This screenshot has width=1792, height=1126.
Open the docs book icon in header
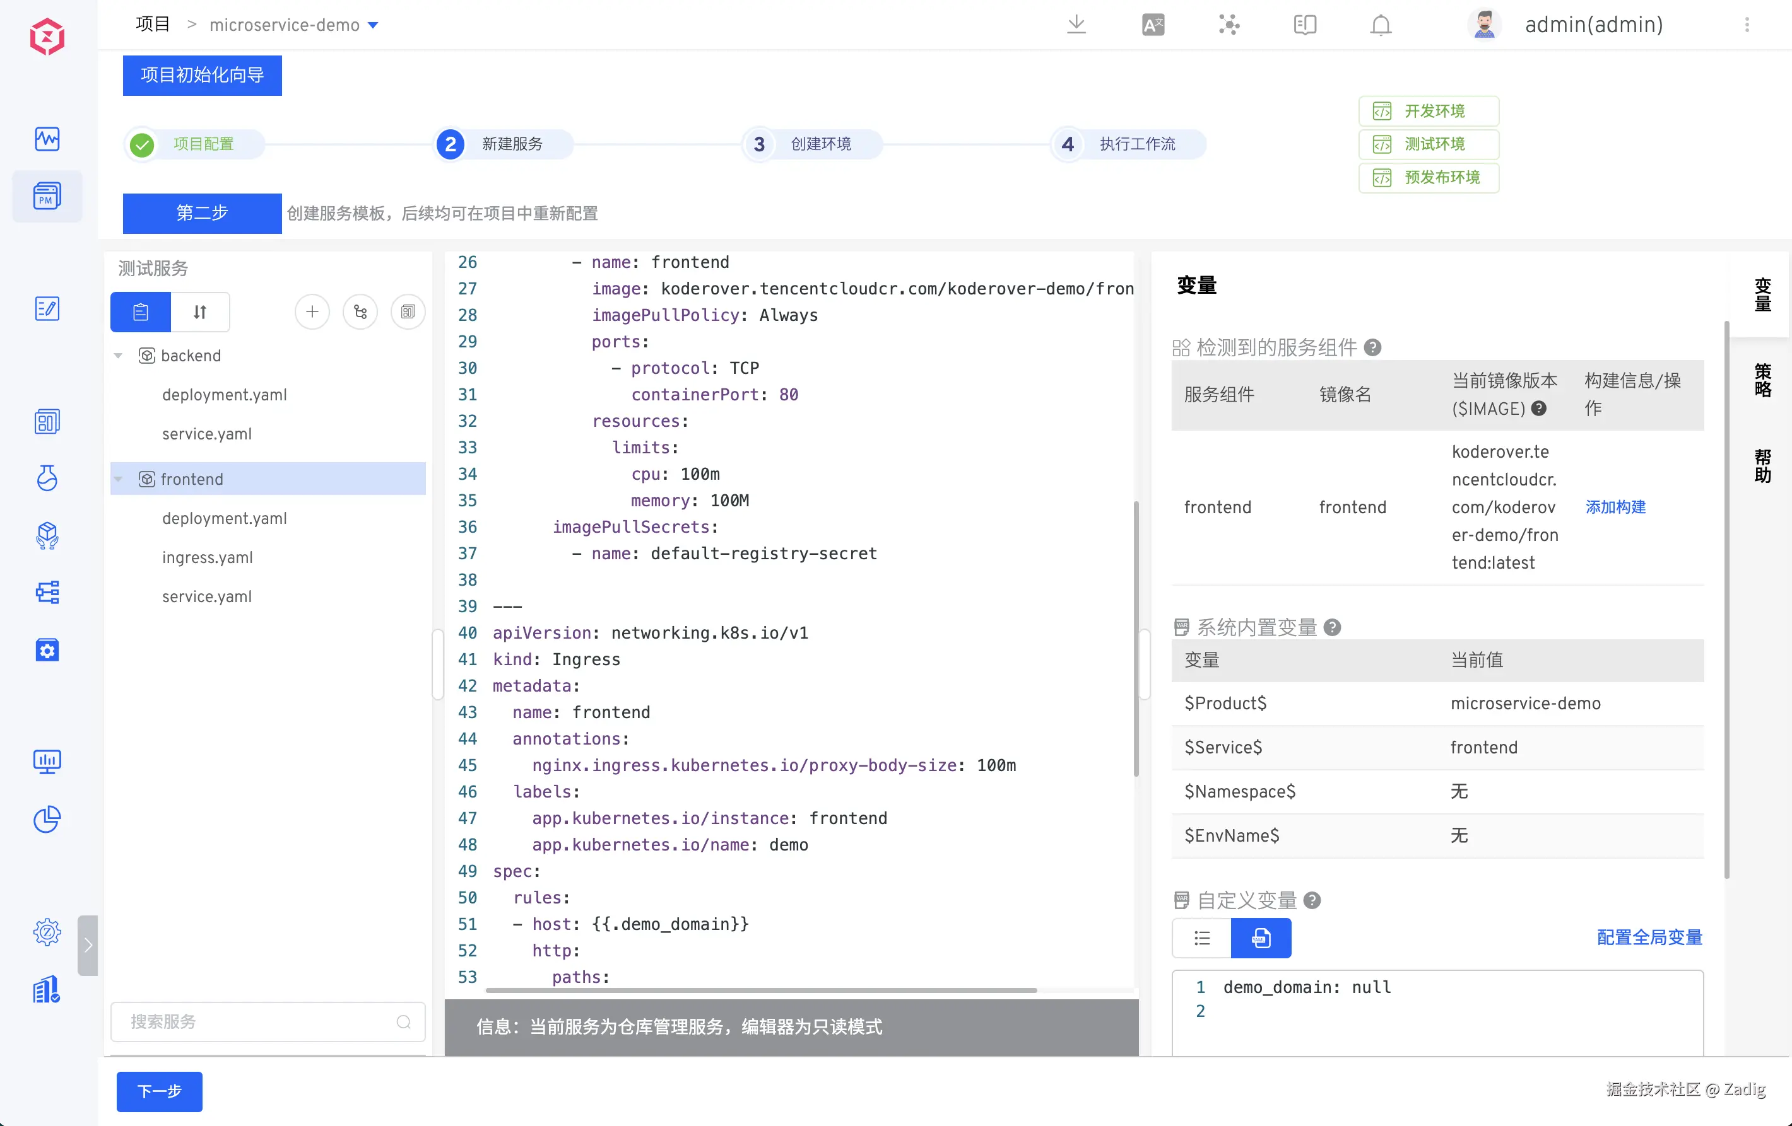coord(1304,25)
